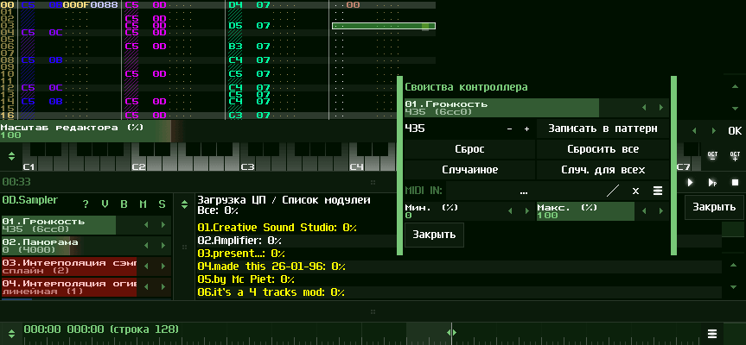Image resolution: width=746 pixels, height=345 pixels.
Task: Decrease 02.Панорама with its left arrow
Action: pyautogui.click(x=146, y=246)
